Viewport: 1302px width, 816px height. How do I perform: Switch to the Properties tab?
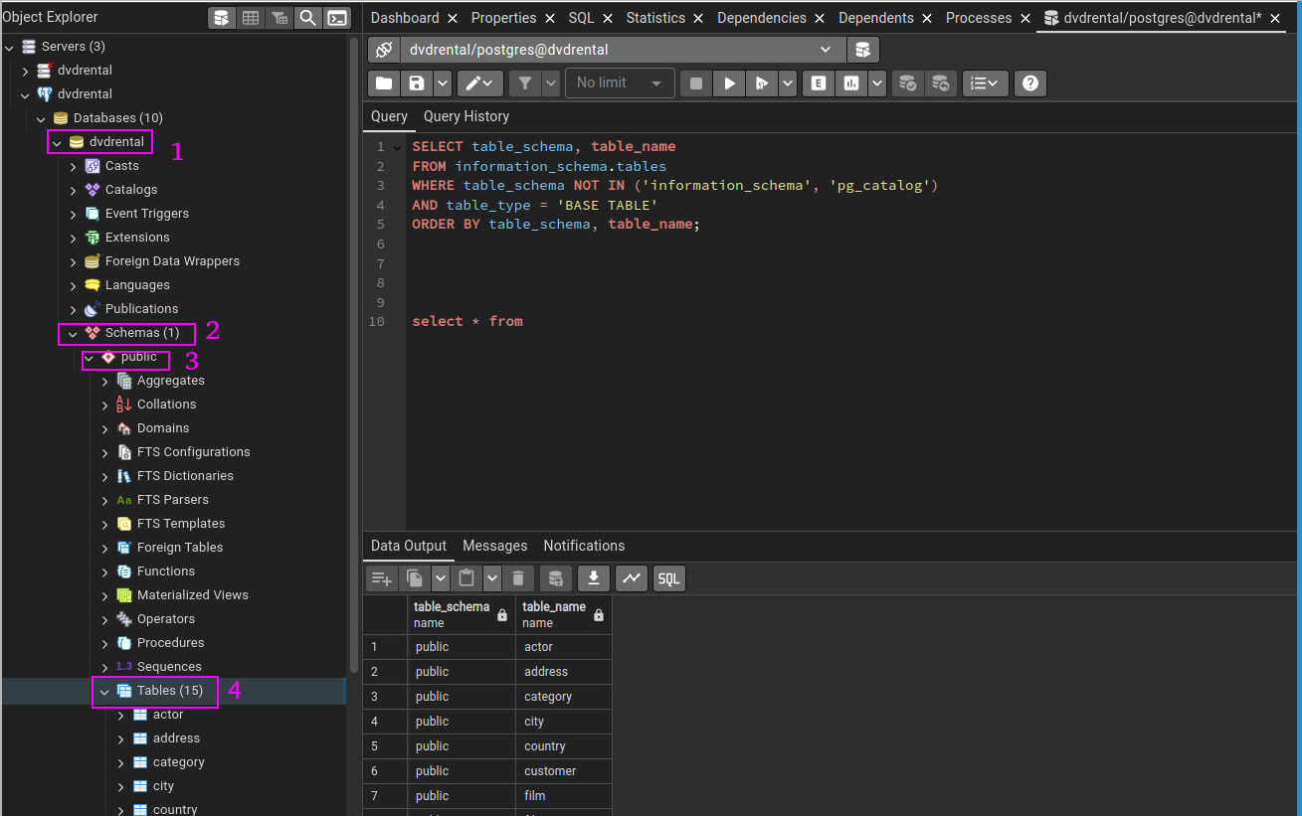coord(503,18)
